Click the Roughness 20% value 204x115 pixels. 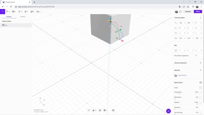click(x=196, y=92)
